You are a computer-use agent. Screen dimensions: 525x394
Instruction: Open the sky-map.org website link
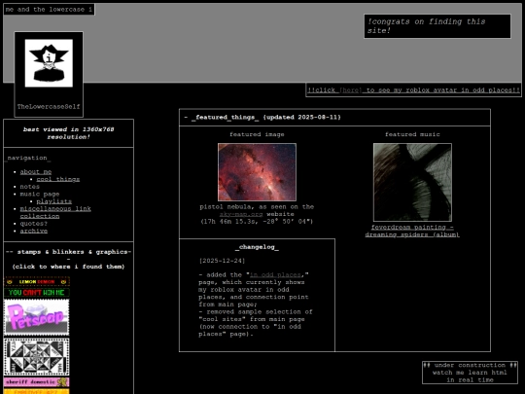(x=241, y=214)
